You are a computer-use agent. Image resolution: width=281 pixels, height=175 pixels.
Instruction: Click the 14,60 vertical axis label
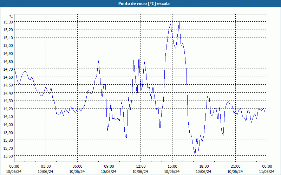pyautogui.click(x=8, y=77)
